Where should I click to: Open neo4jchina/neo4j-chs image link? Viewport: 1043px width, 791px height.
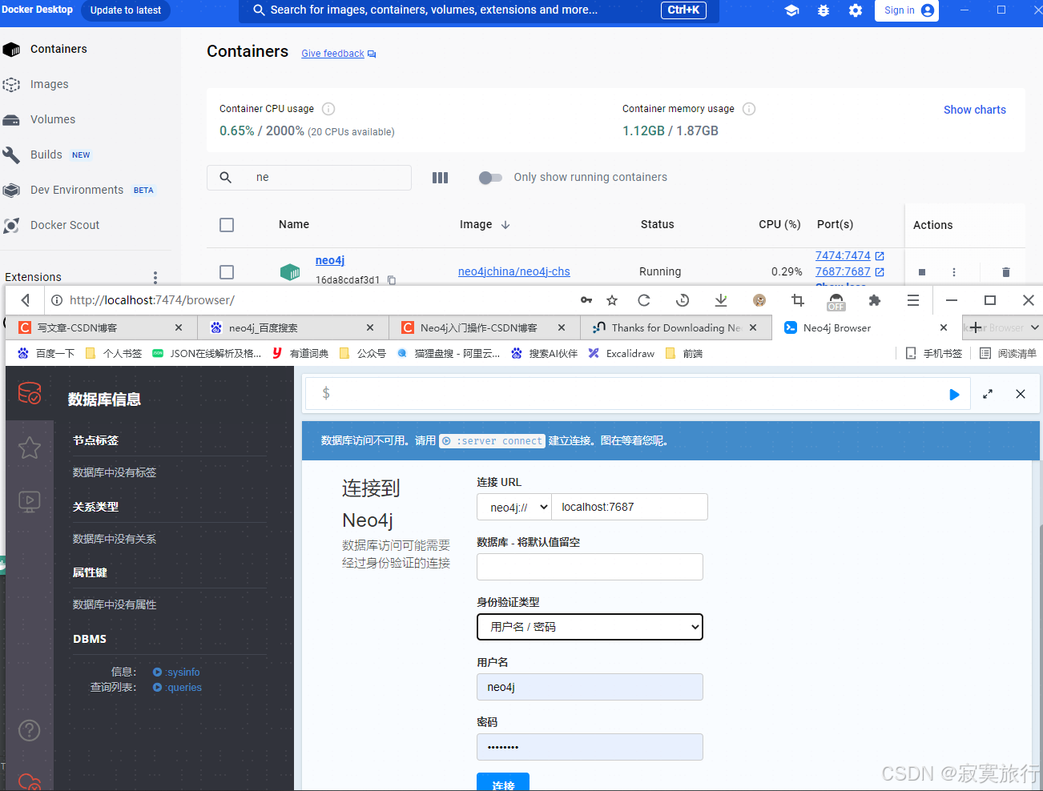[x=514, y=271]
